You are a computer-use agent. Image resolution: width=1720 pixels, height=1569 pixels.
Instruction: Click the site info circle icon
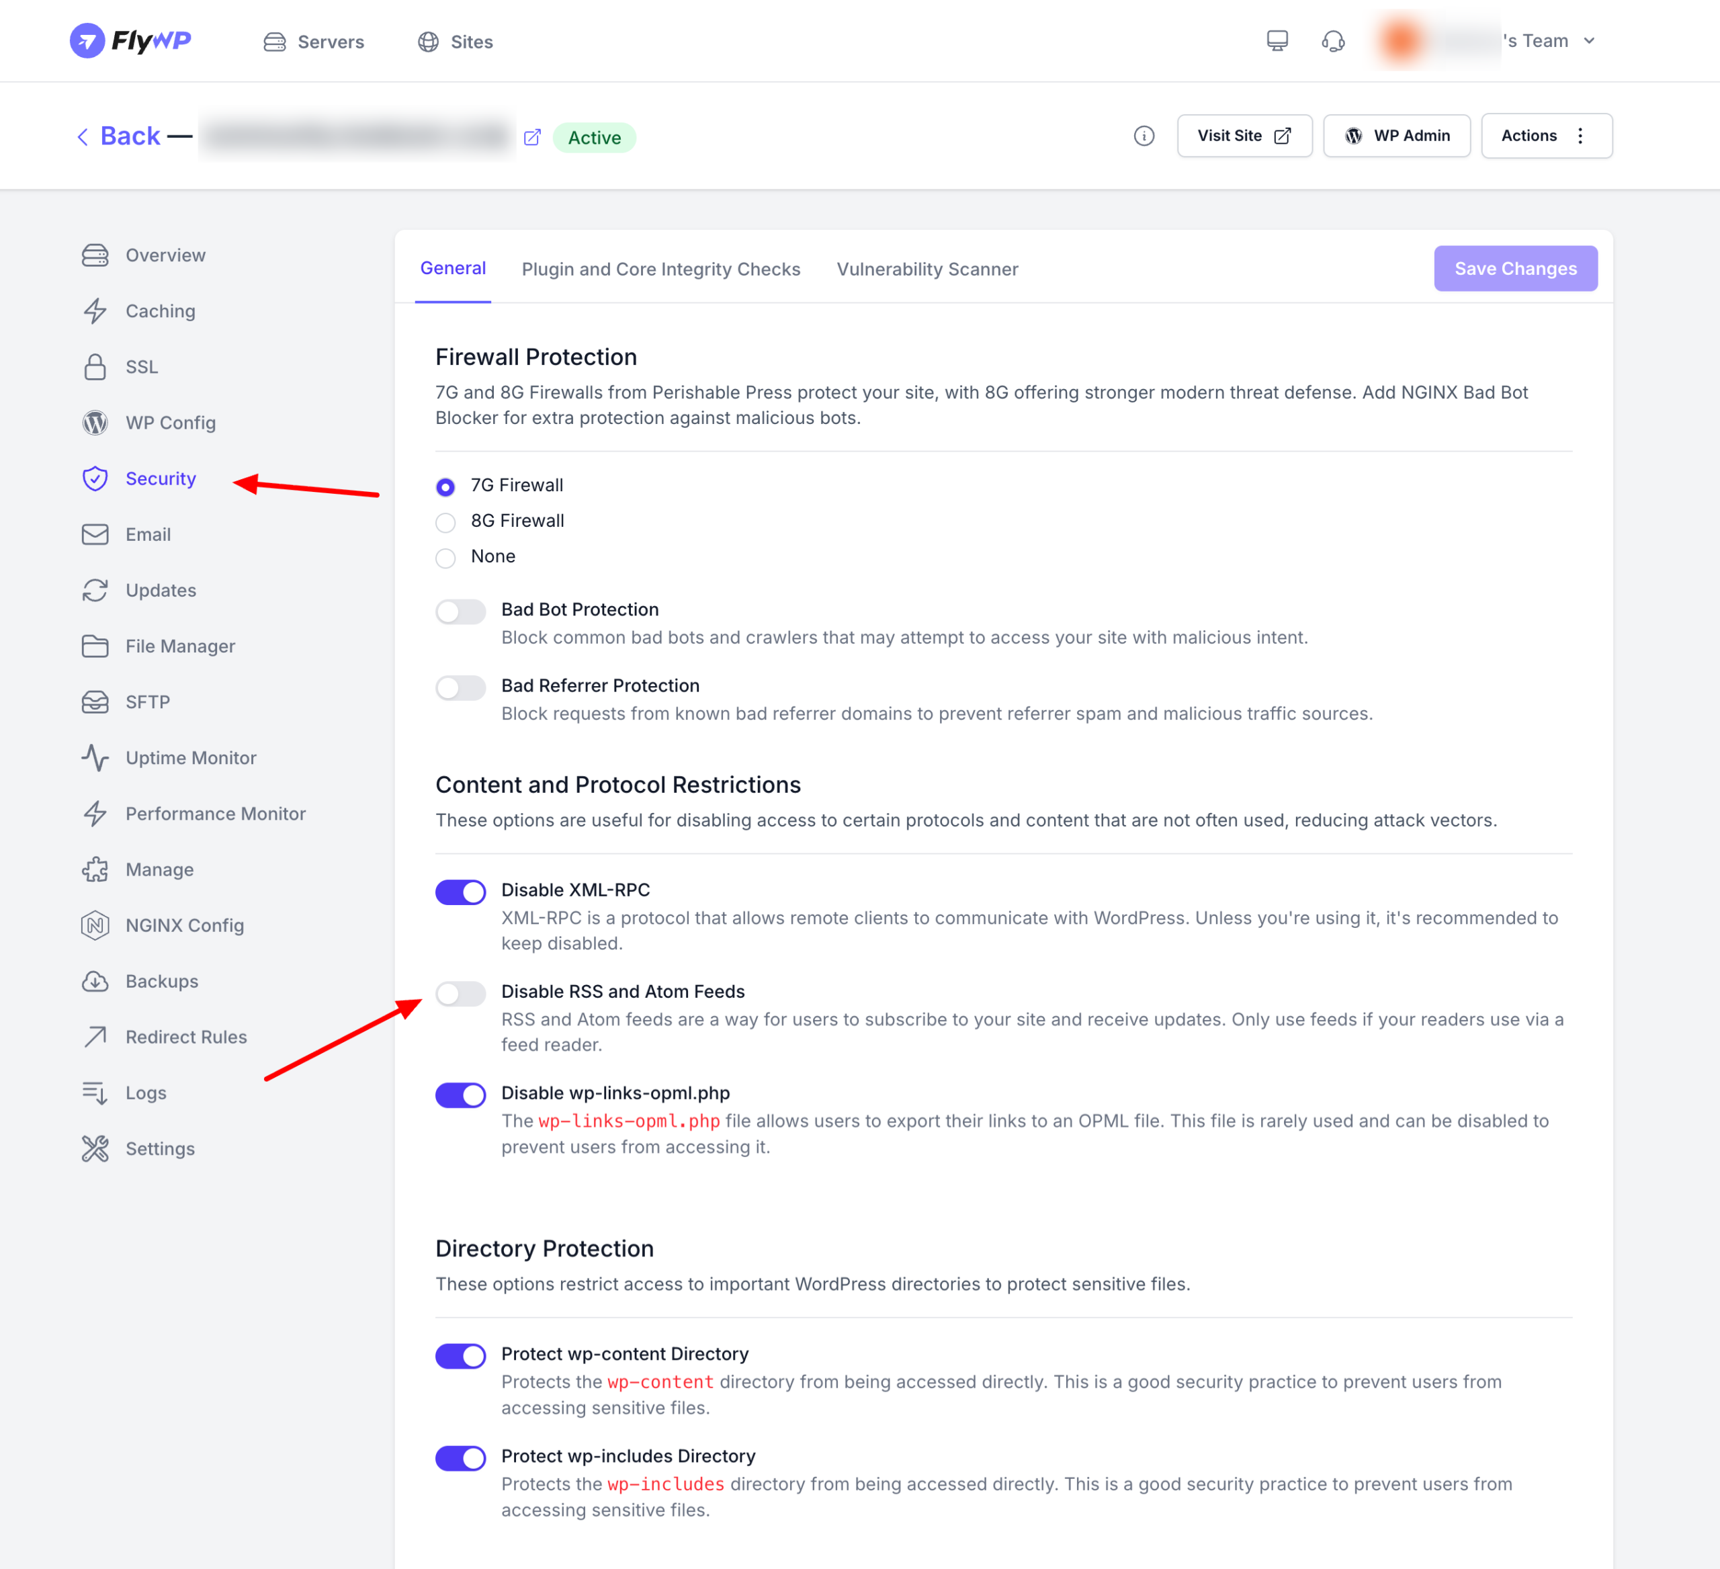pos(1144,136)
